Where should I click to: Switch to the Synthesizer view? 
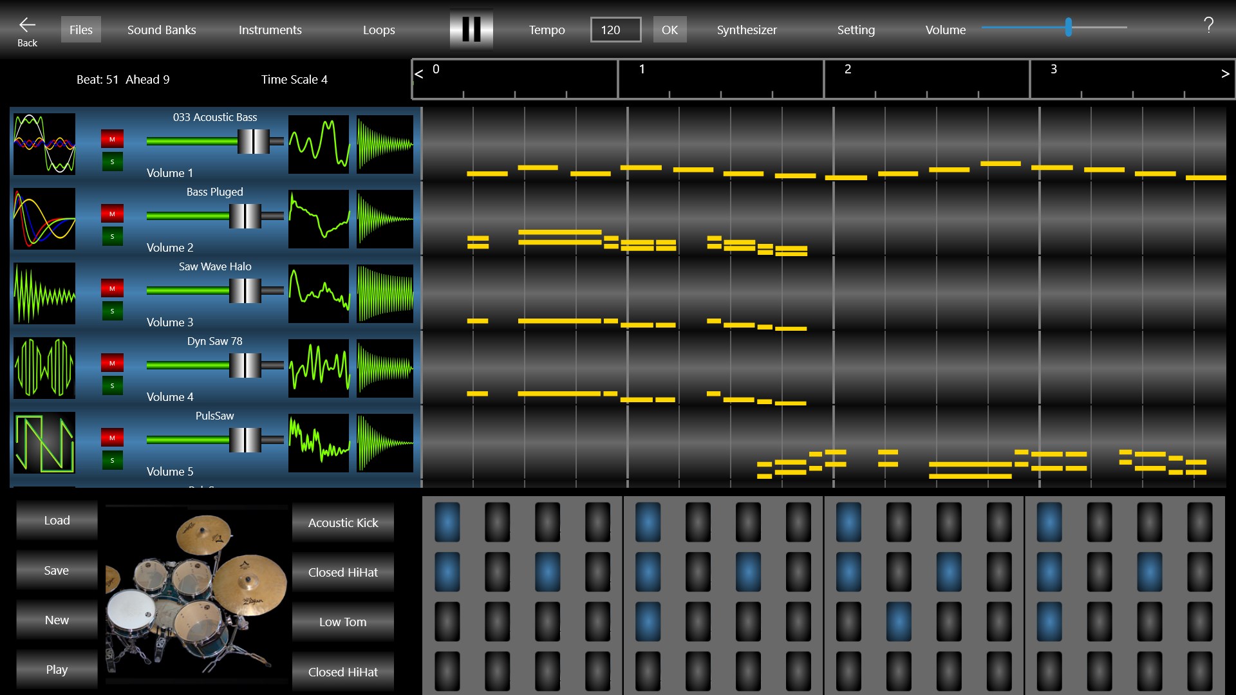[747, 29]
